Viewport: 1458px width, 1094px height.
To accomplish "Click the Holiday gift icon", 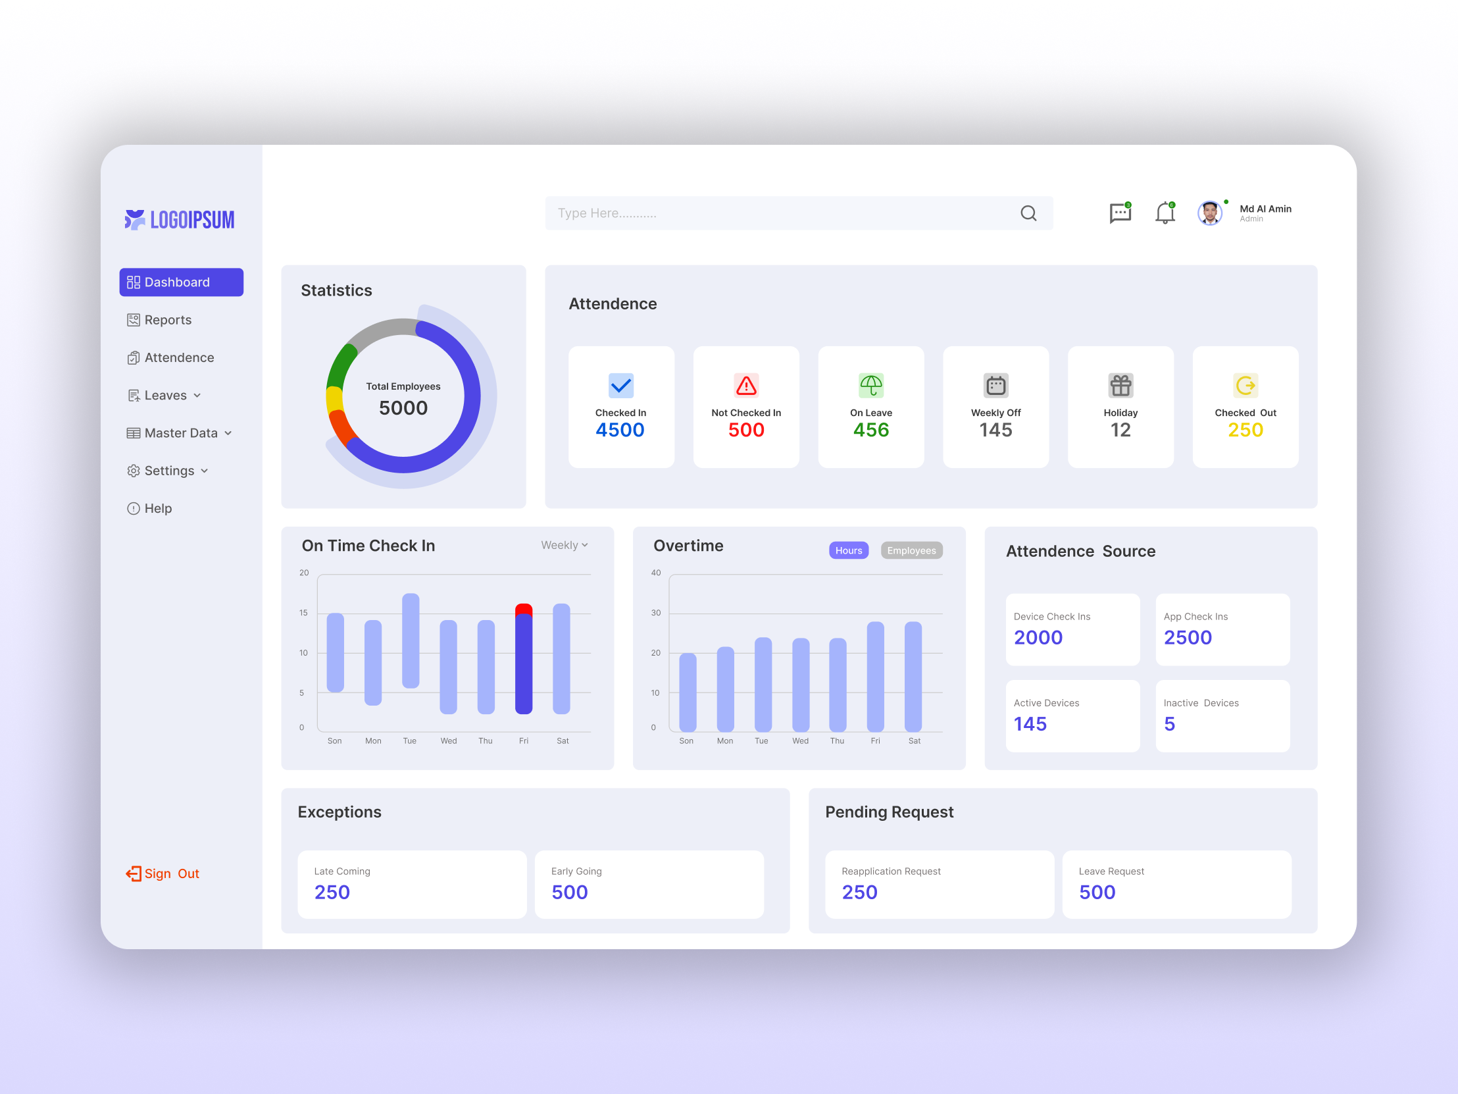I will (1120, 385).
